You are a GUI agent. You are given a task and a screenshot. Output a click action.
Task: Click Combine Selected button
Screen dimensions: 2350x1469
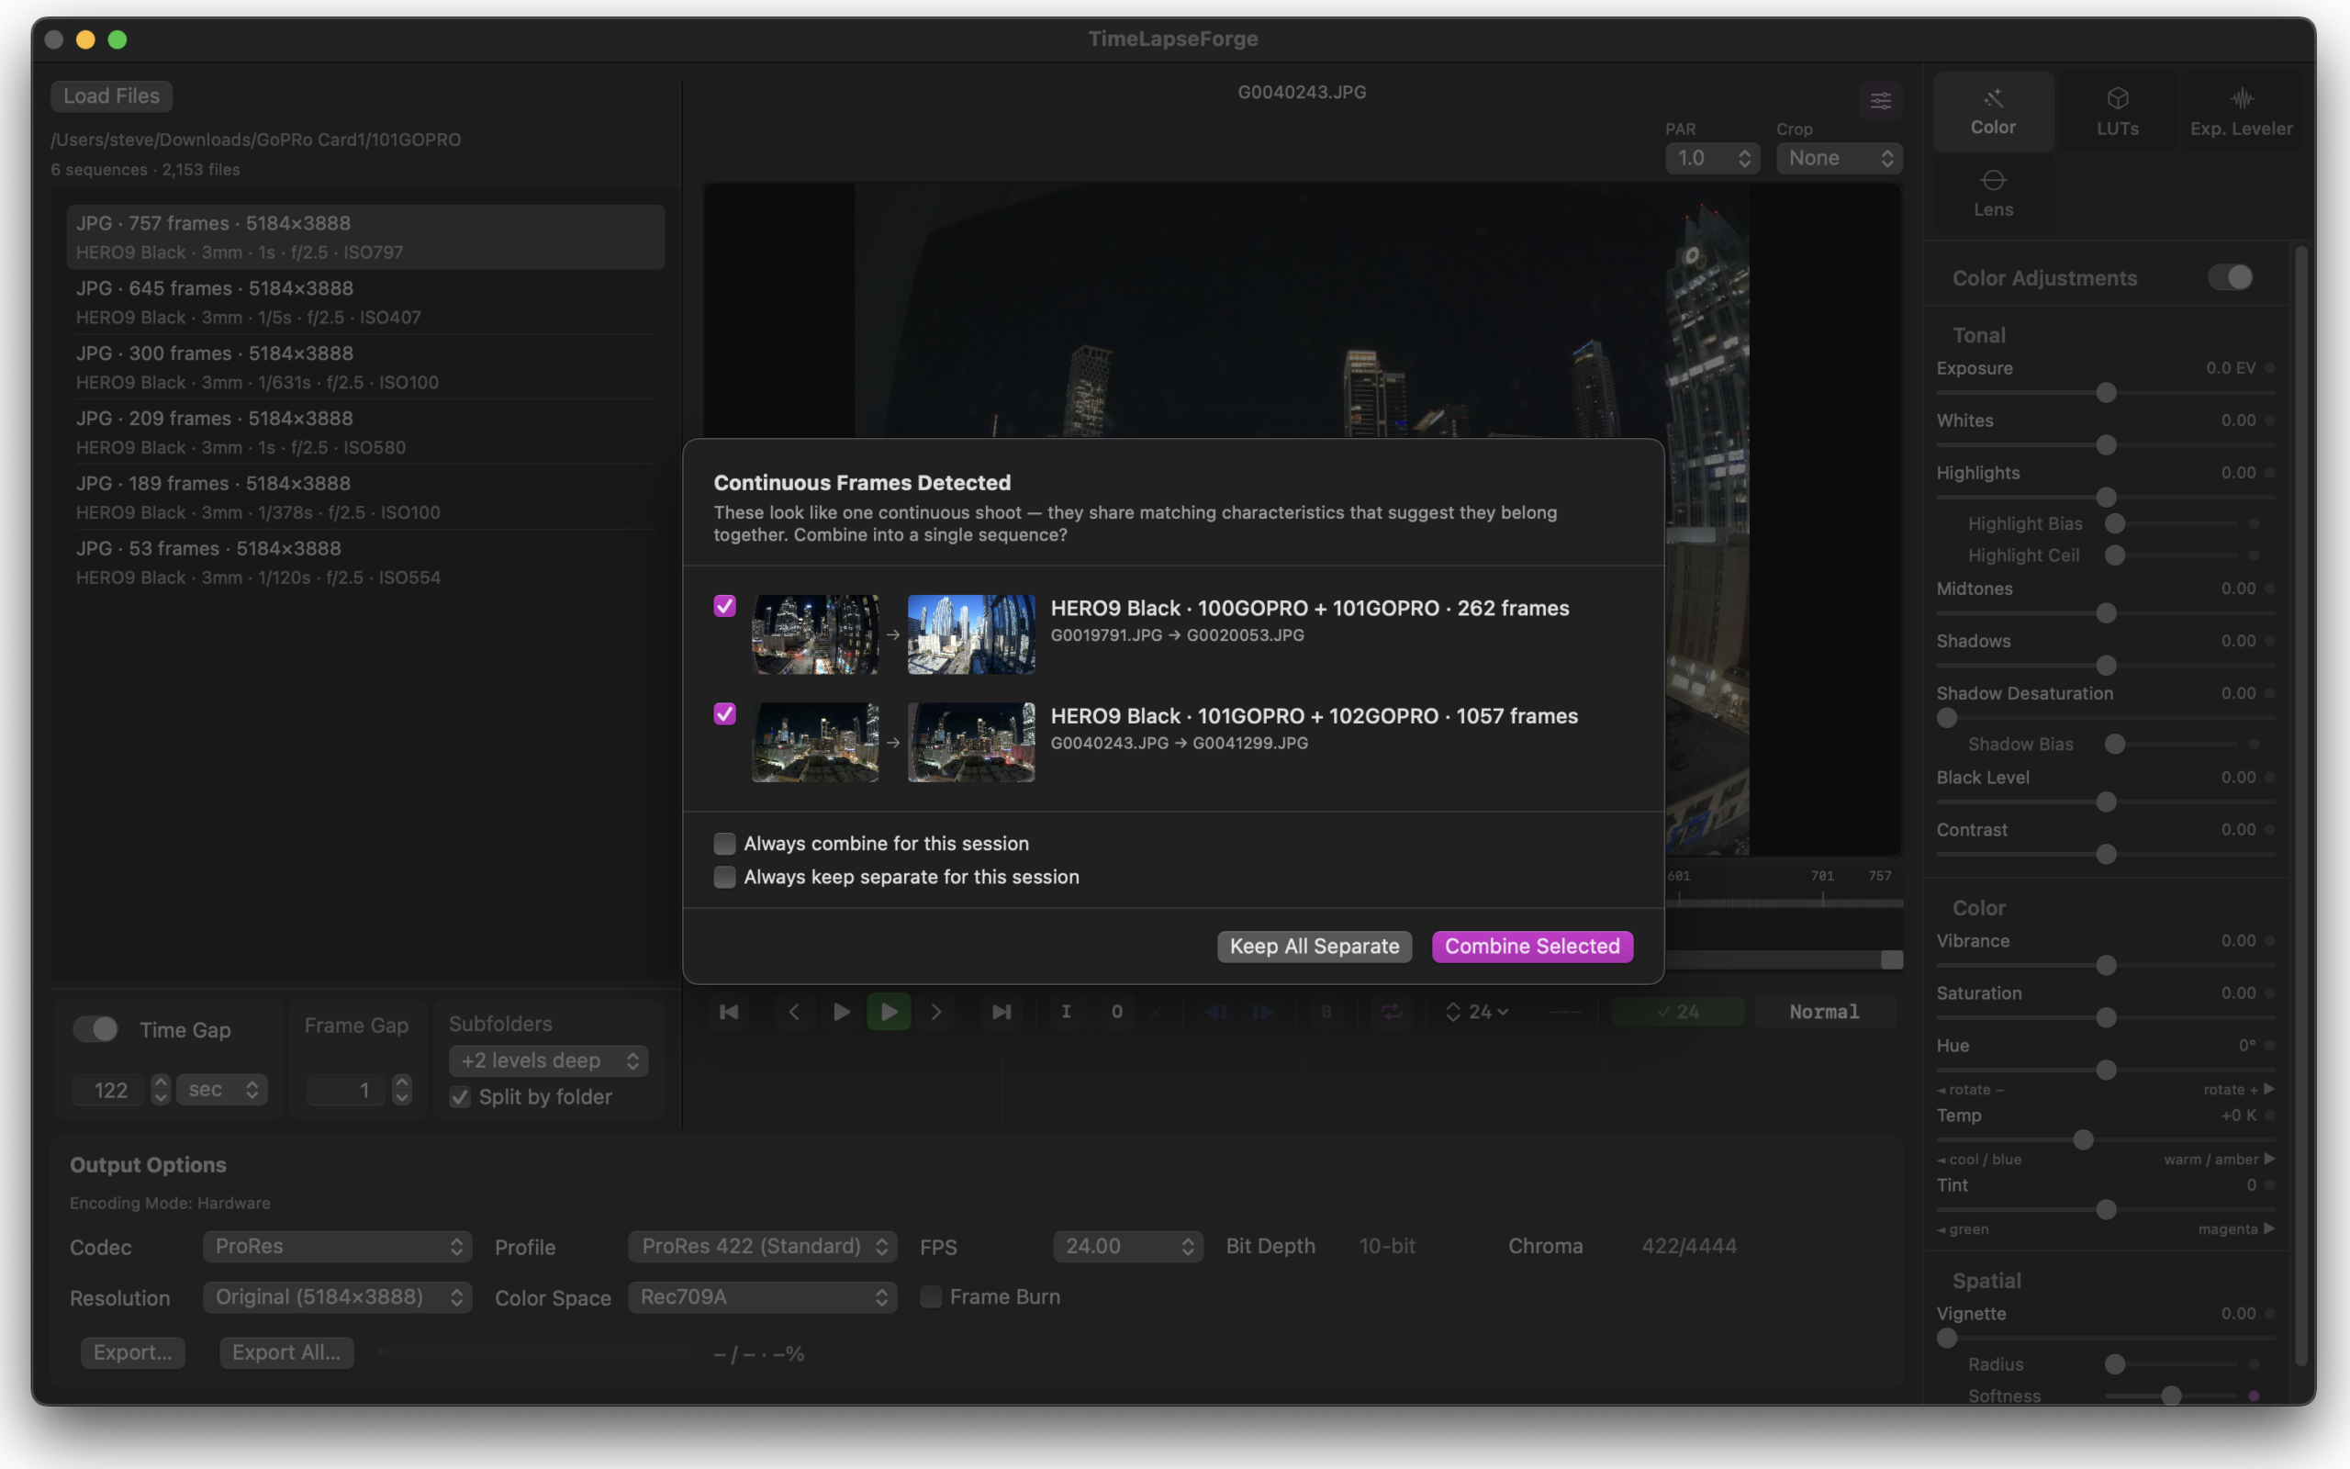coord(1532,947)
